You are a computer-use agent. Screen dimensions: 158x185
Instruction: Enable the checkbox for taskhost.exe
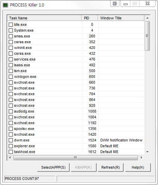point(11,152)
